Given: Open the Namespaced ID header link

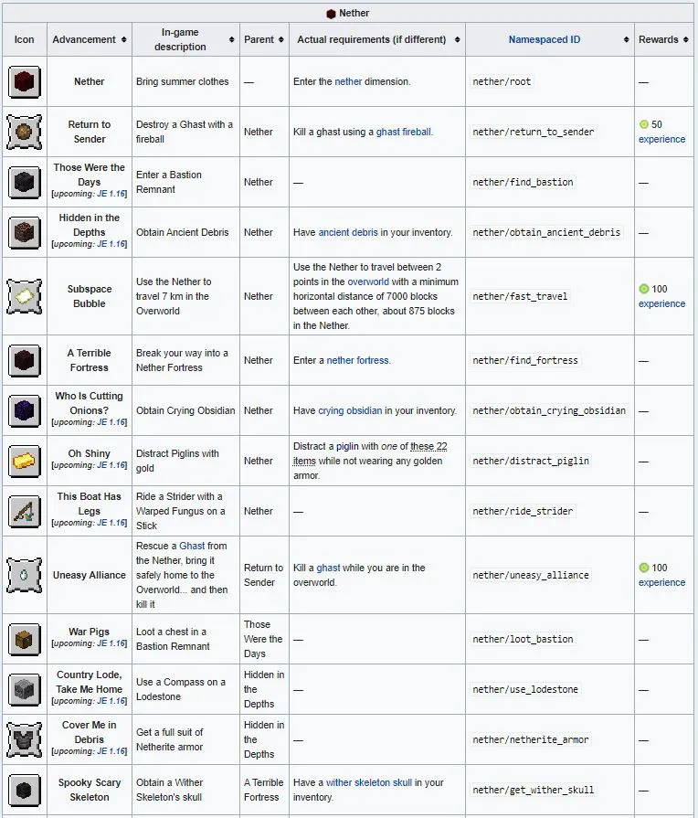Looking at the screenshot, I should [545, 40].
